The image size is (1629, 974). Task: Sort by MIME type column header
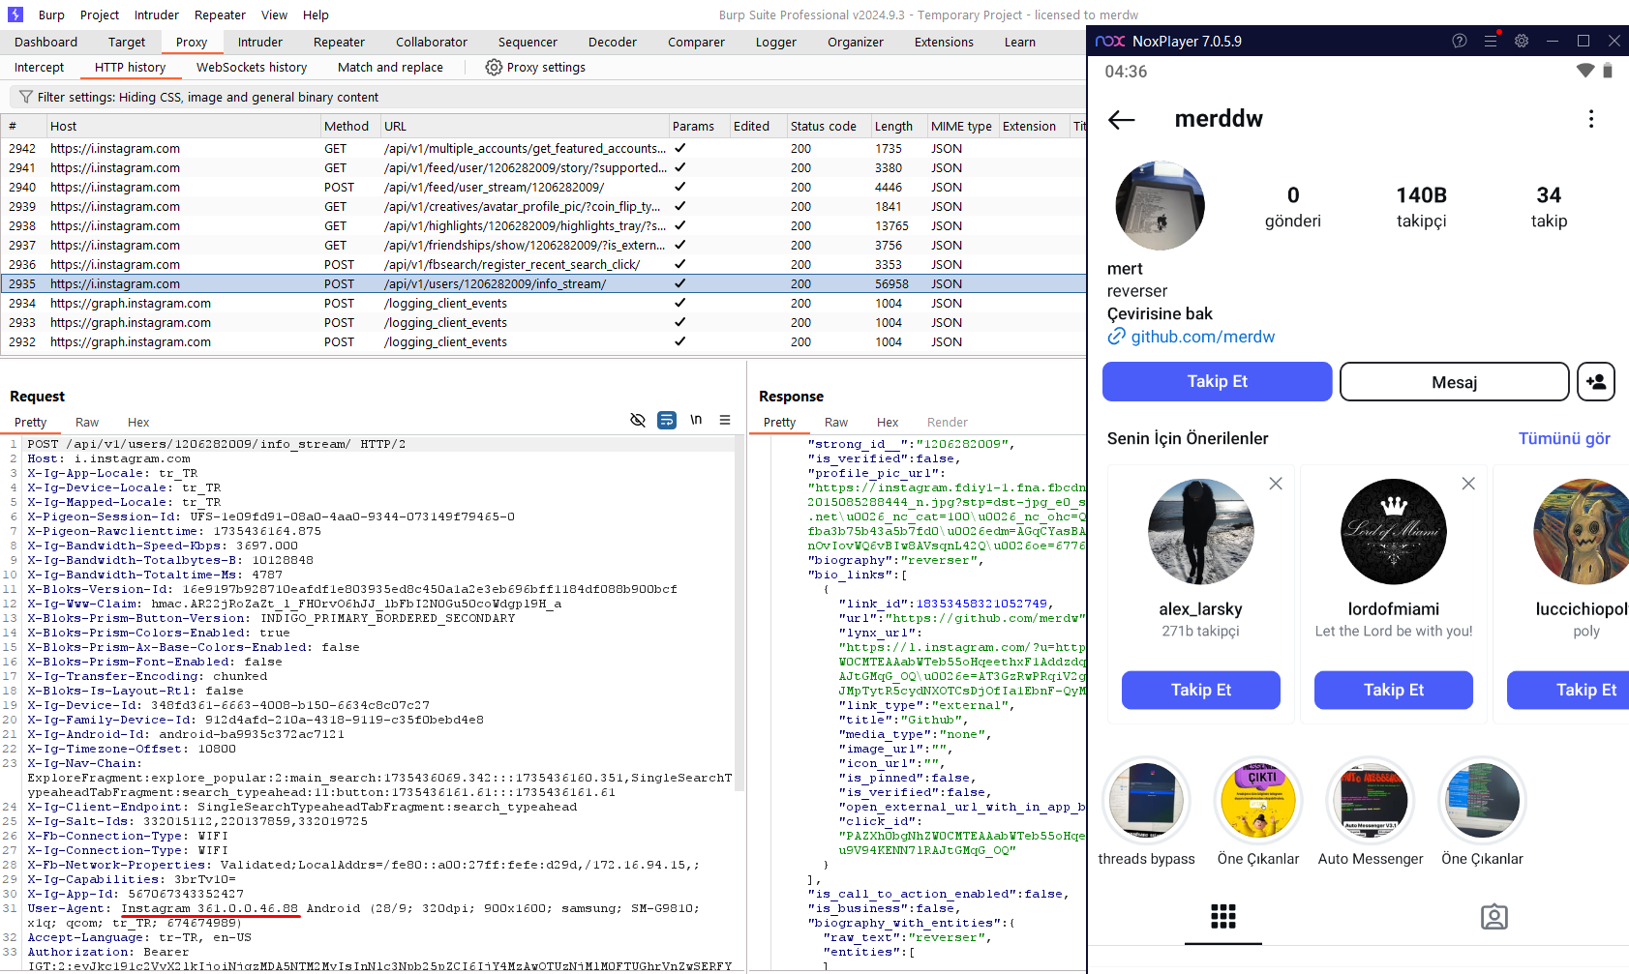point(962,126)
